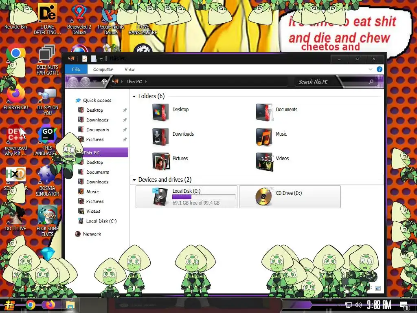Collapse Devices and drives (2) group
Image resolution: width=417 pixels, height=313 pixels.
tap(134, 180)
